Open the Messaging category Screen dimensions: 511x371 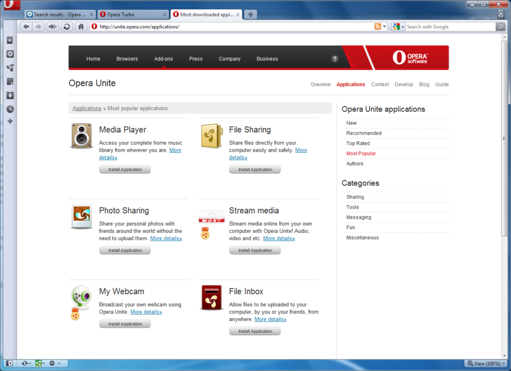point(358,217)
